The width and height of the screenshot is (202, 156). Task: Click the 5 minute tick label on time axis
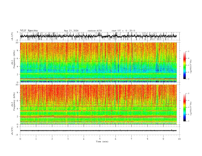click(100, 139)
